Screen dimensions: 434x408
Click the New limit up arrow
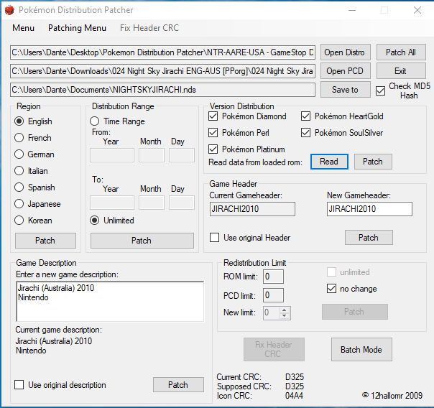(x=285, y=310)
